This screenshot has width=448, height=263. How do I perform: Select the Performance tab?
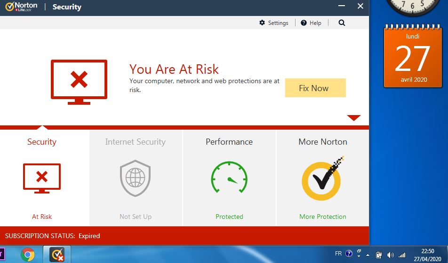point(229,178)
